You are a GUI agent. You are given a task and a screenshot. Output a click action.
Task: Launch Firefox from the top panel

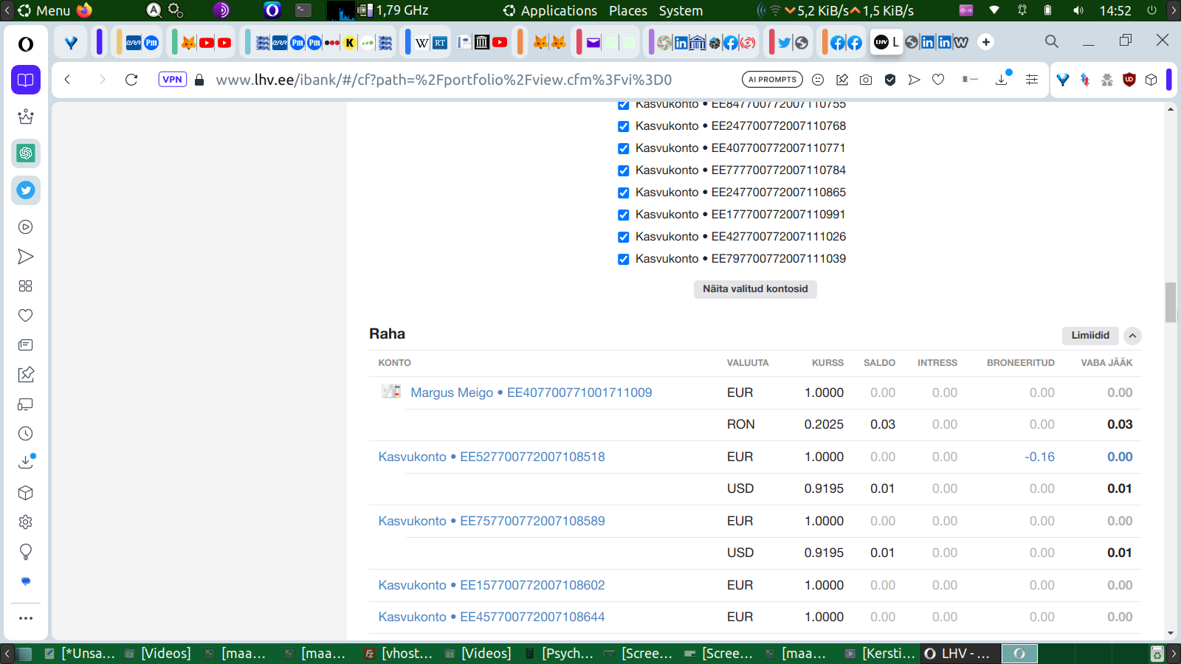pos(84,10)
